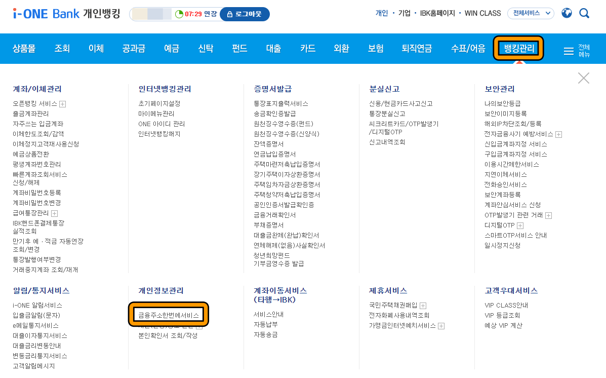Image resolution: width=606 pixels, height=378 pixels.
Task: Expand plus icon next to 급여통장관리
Action: 55,213
